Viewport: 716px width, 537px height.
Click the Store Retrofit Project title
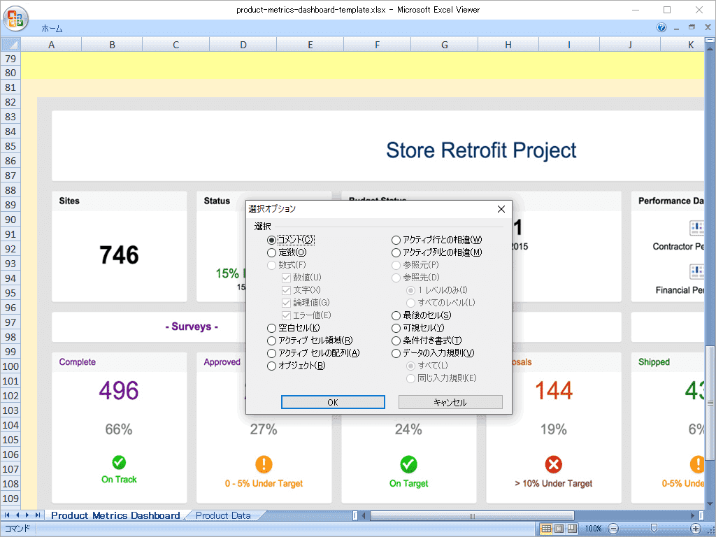481,150
